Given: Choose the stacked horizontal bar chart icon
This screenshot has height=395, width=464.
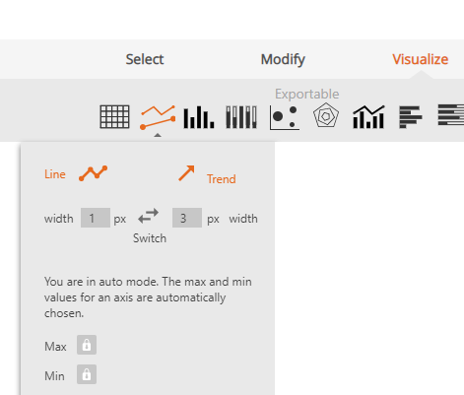Looking at the screenshot, I should [451, 115].
